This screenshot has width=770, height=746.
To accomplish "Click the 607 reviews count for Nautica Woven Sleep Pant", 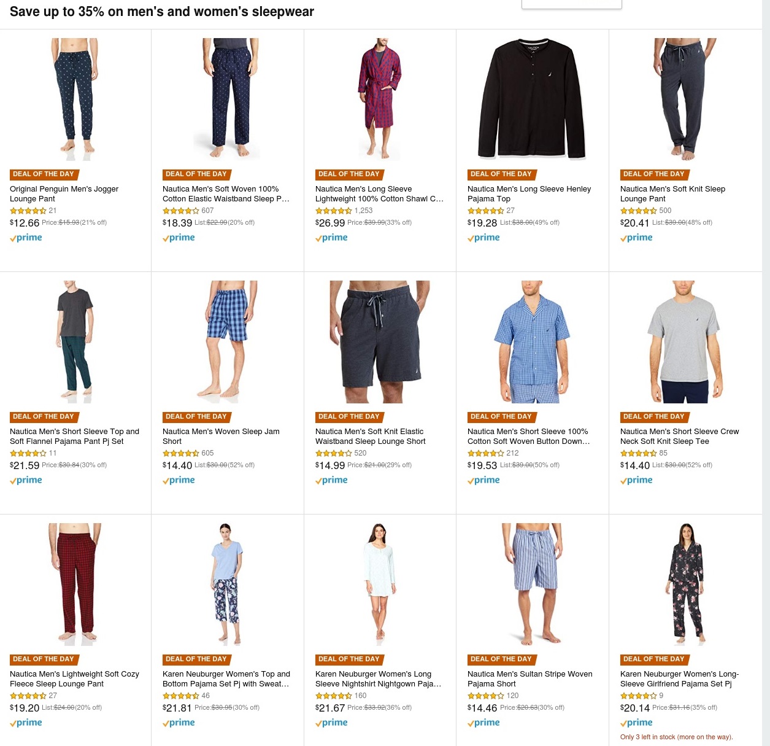I will click(x=207, y=211).
